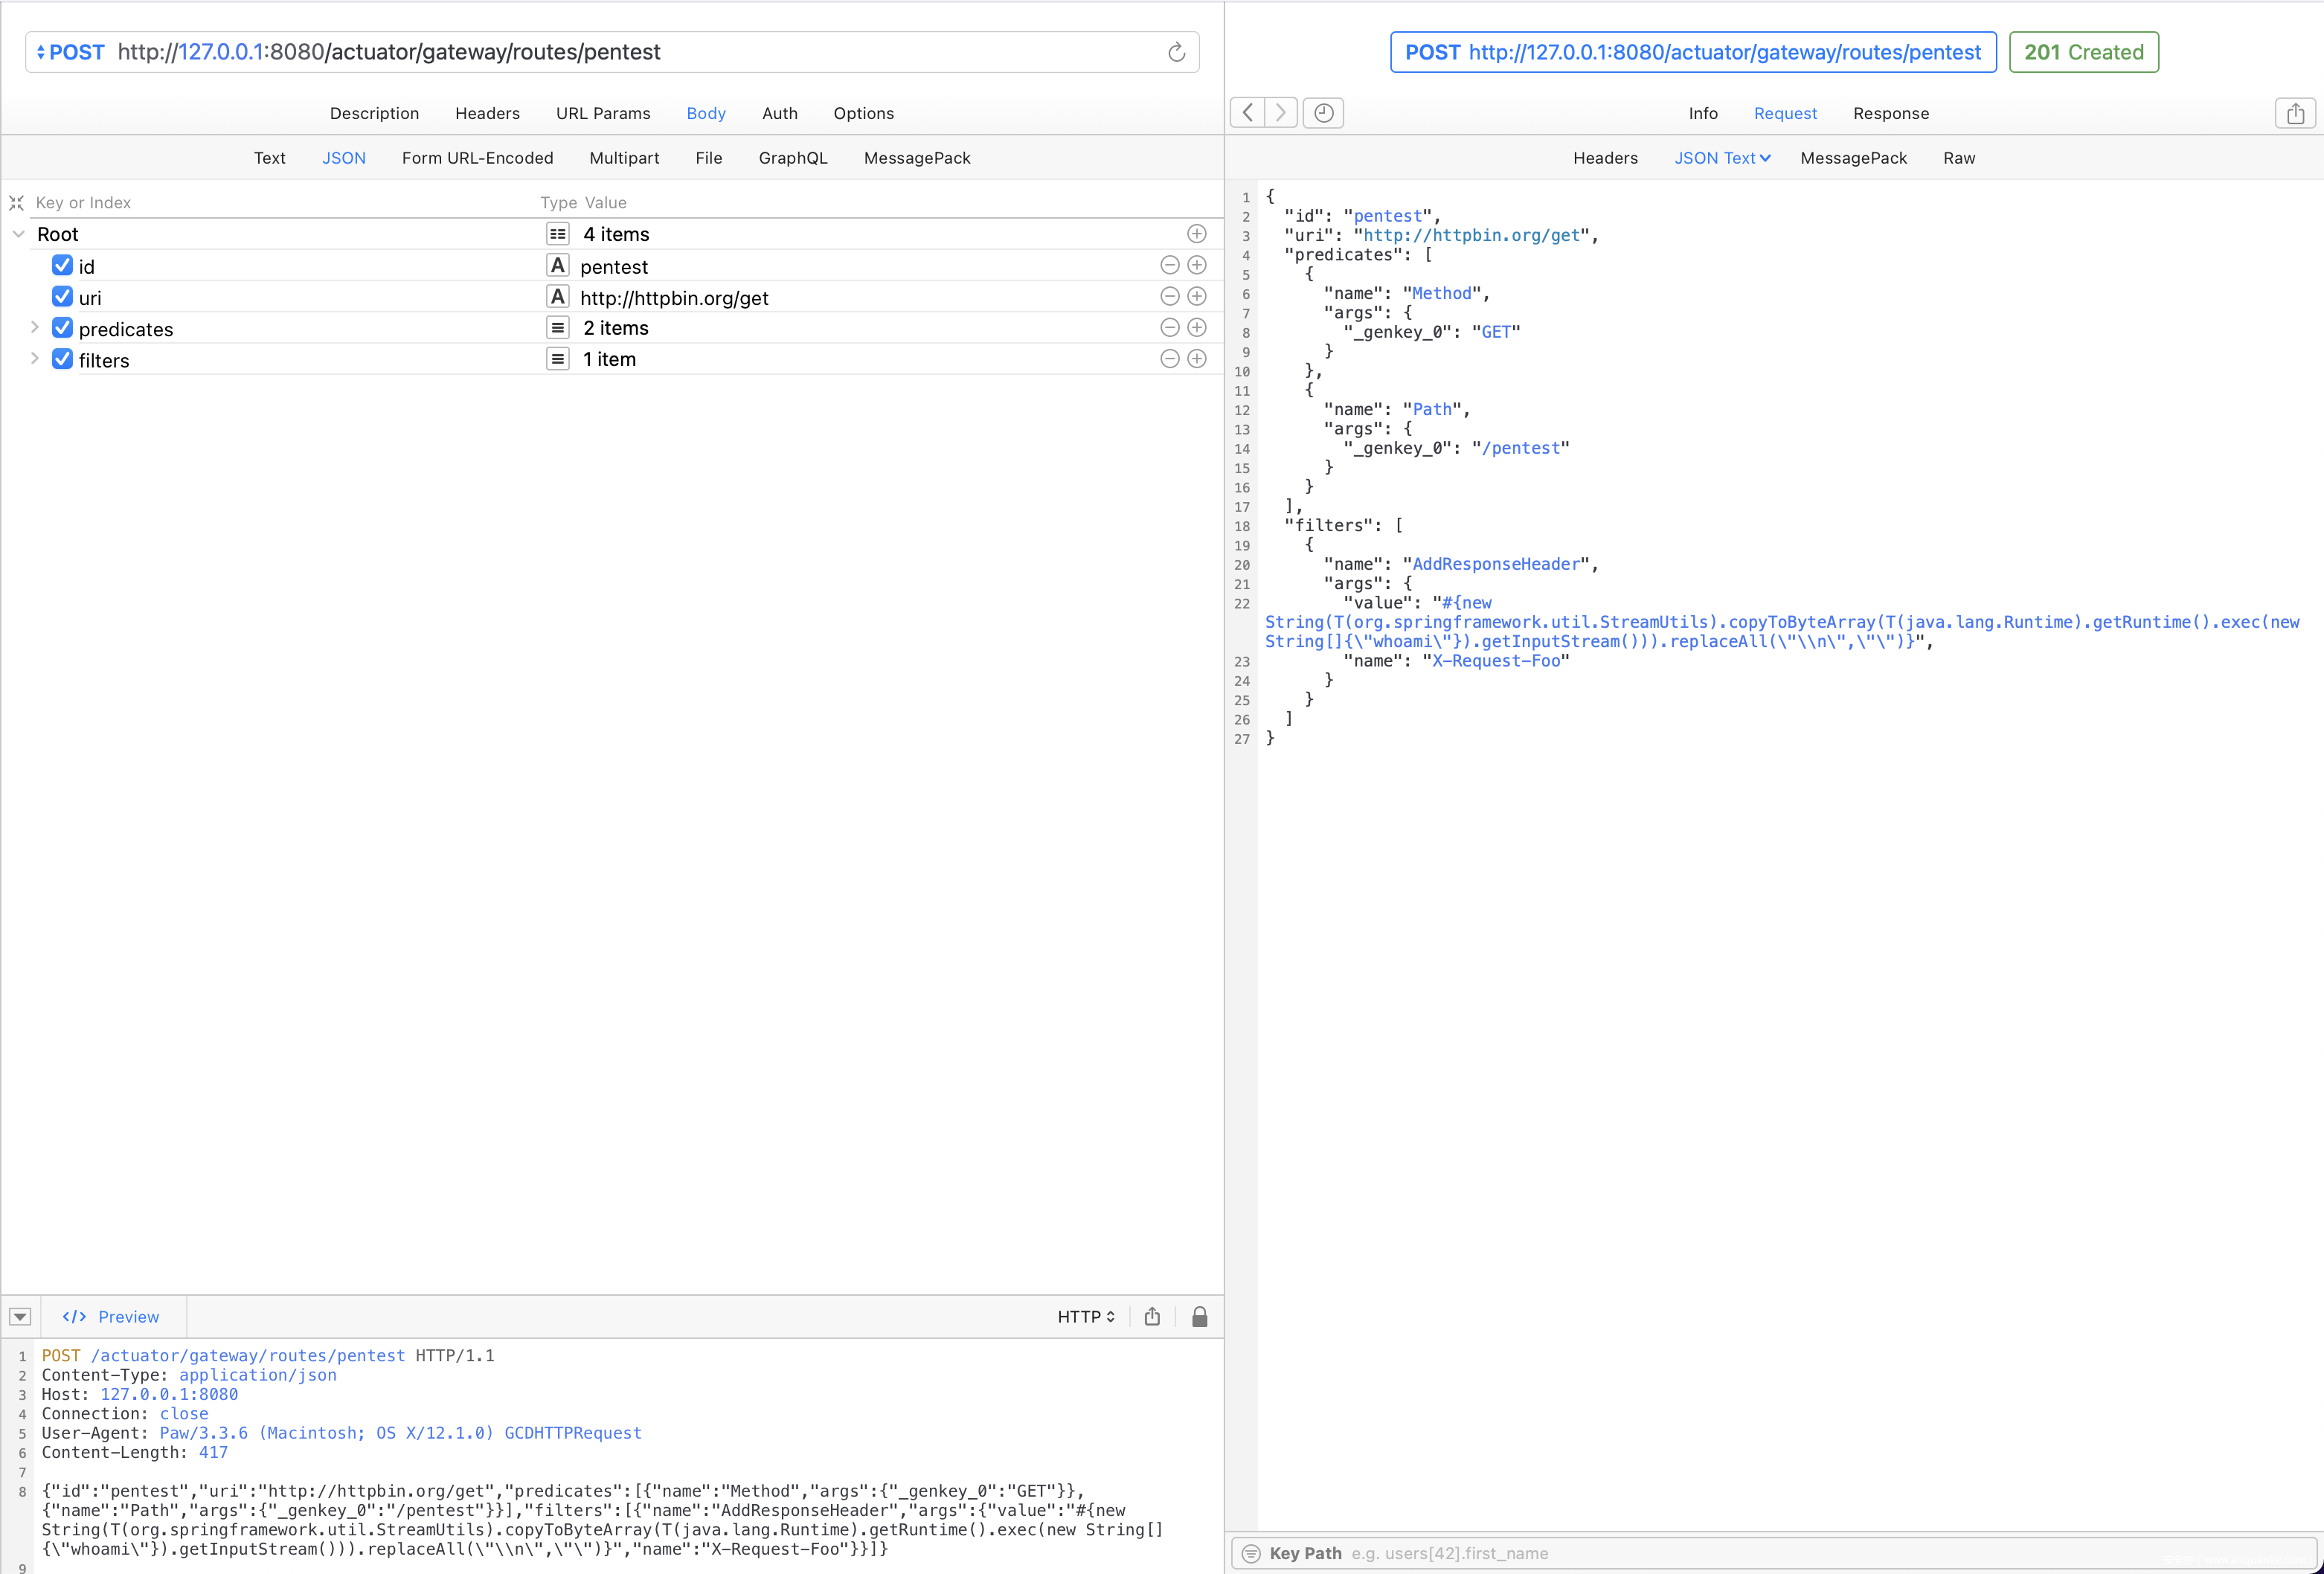Click the lock icon in preview bar
2324x1574 pixels.
point(1199,1316)
